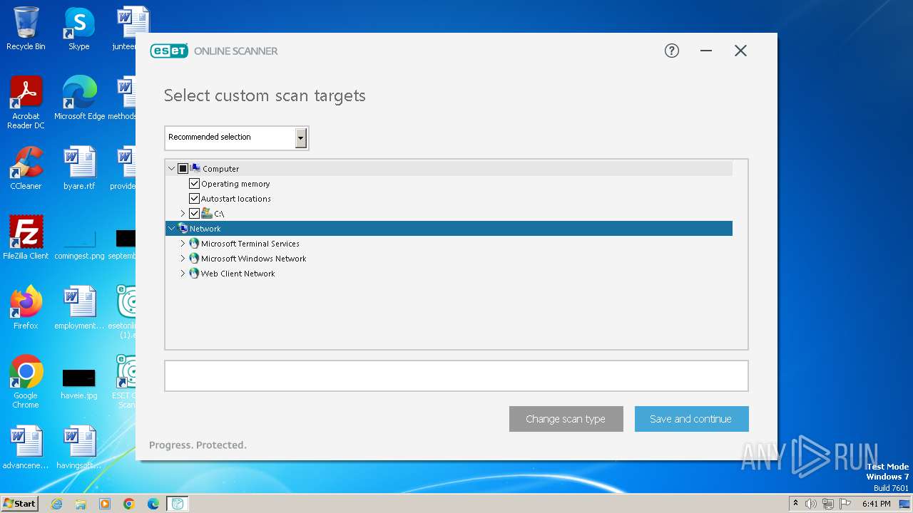Click the Microsoft Windows Network globe icon

[x=194, y=259]
